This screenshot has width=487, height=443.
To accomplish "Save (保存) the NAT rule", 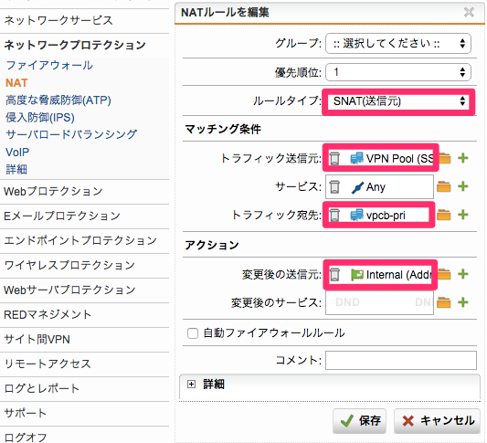I will click(359, 421).
